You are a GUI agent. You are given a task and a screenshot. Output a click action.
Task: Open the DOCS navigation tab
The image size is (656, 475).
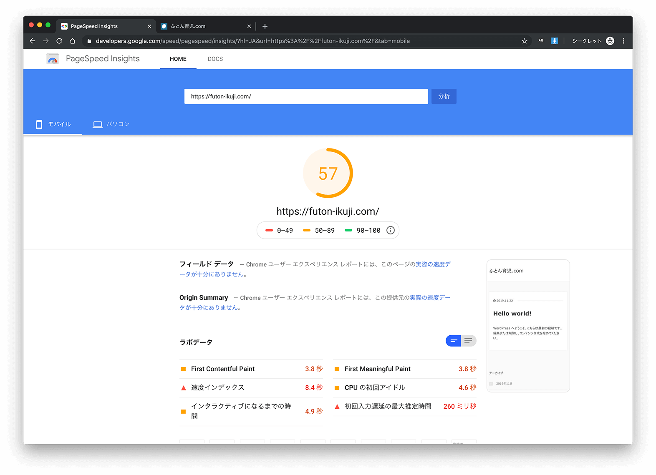(x=215, y=59)
